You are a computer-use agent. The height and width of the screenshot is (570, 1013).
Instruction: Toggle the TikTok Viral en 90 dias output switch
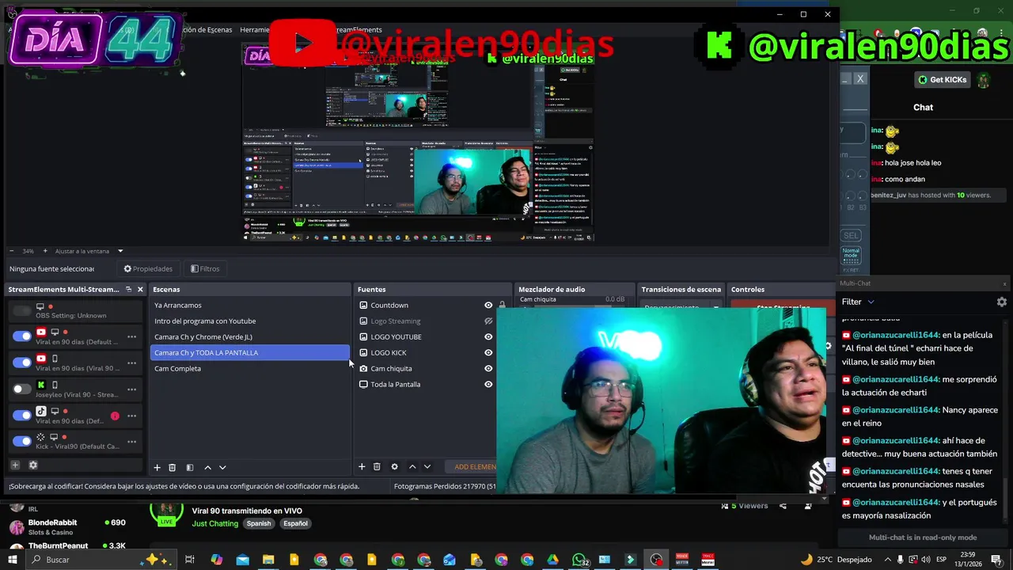pyautogui.click(x=22, y=414)
